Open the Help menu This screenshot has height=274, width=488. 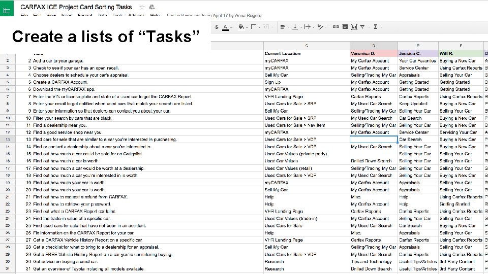pyautogui.click(x=155, y=15)
